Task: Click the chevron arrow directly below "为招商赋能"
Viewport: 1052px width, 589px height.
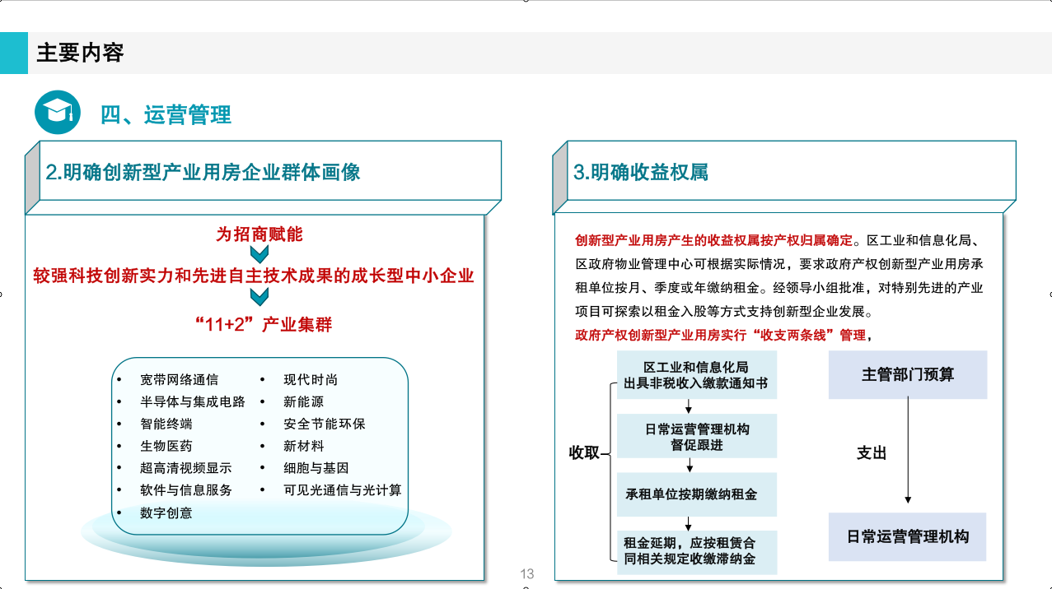Action: pyautogui.click(x=259, y=253)
